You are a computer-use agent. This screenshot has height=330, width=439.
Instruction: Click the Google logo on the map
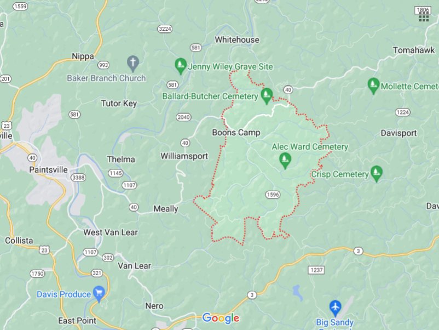click(221, 318)
